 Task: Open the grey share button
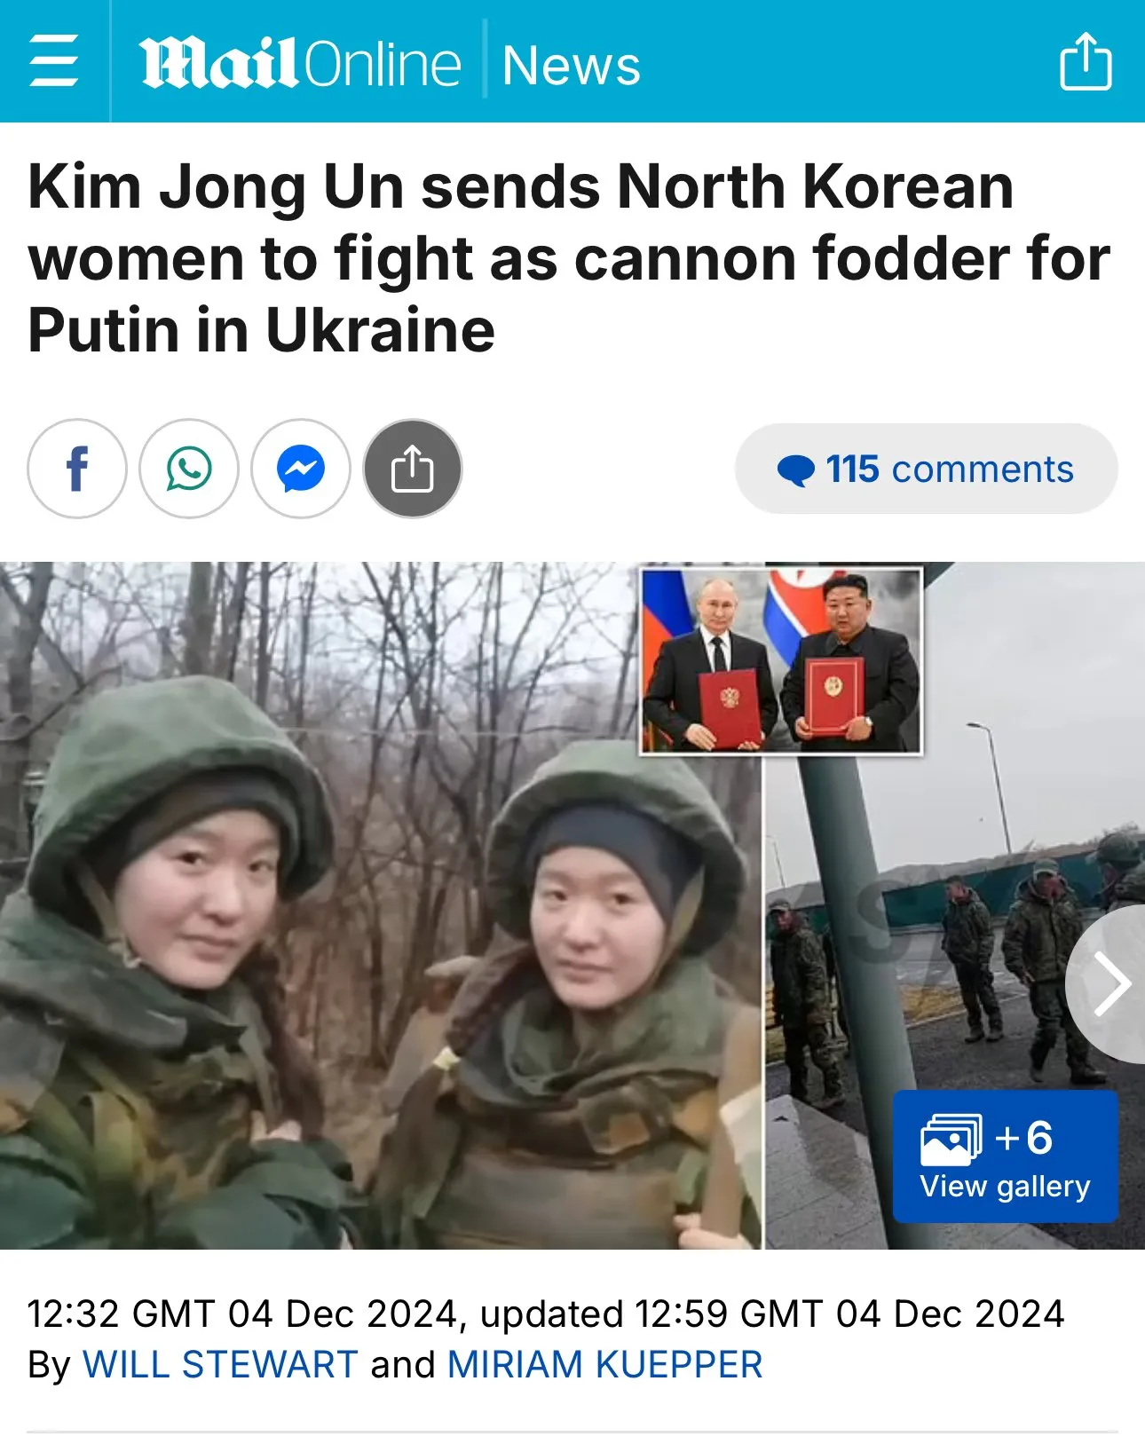click(413, 469)
